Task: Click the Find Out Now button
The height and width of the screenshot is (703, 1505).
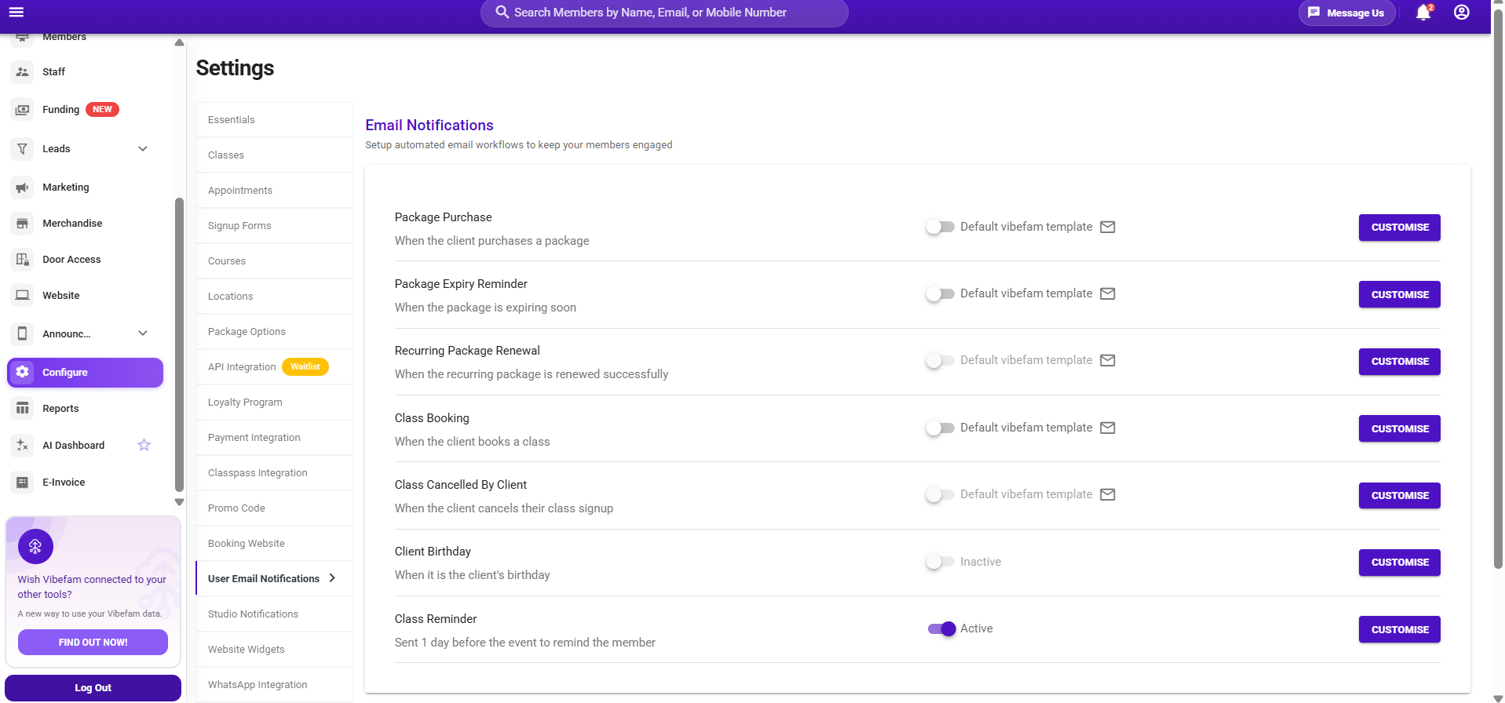Action: coord(93,642)
